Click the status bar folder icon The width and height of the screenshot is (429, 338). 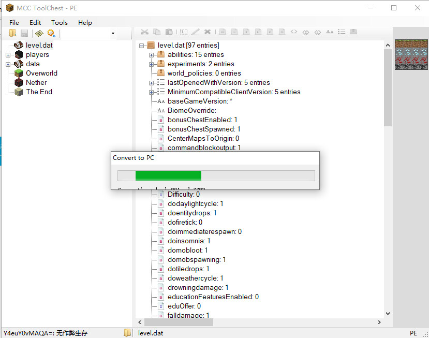pyautogui.click(x=127, y=333)
